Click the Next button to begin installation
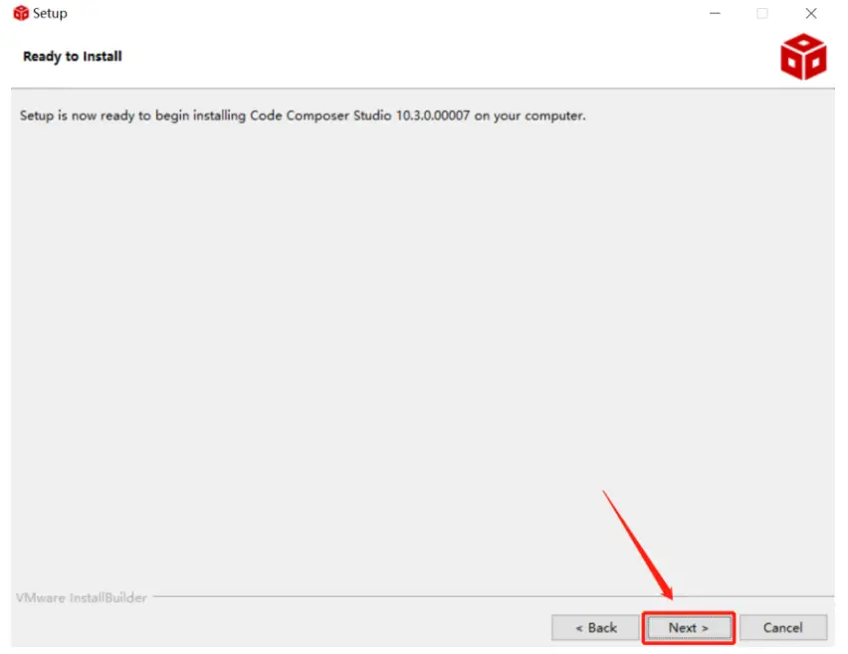Viewport: 848px width, 654px height. click(x=688, y=627)
